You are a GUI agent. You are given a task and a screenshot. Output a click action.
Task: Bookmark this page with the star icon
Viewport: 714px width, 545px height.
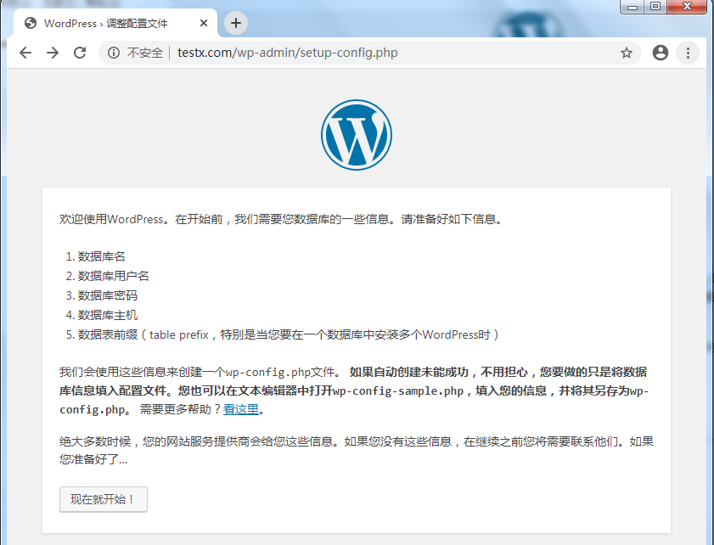[x=627, y=53]
